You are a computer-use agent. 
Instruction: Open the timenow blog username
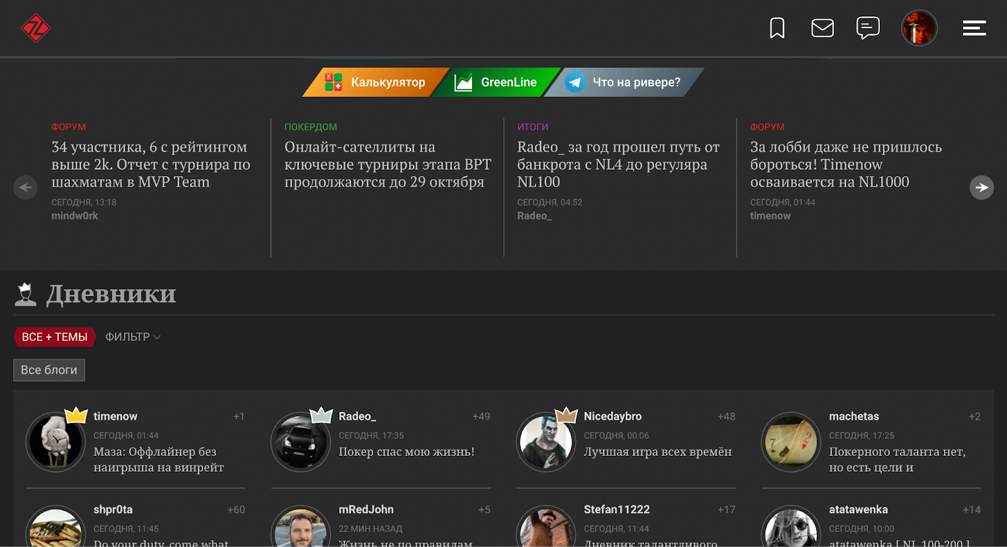pos(115,416)
